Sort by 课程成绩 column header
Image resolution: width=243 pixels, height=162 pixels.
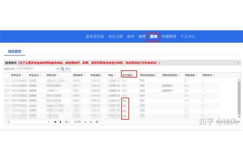[x=191, y=75]
